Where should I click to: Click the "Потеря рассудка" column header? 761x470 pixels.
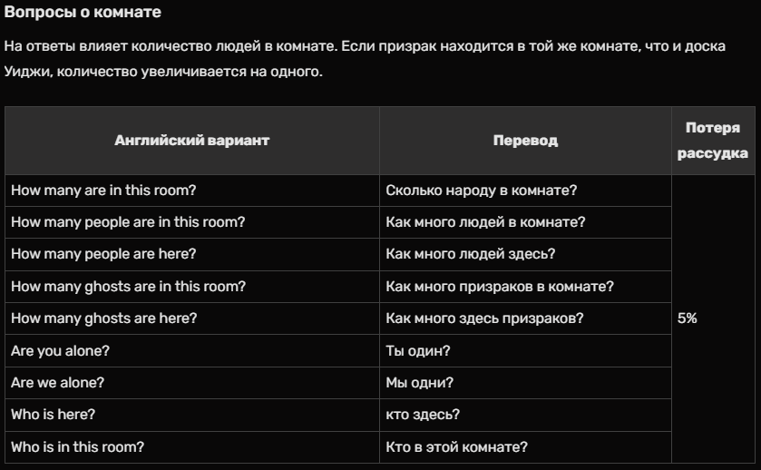tap(712, 141)
